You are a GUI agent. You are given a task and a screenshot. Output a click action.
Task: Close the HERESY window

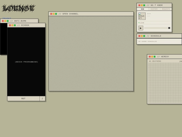coord(150,56)
